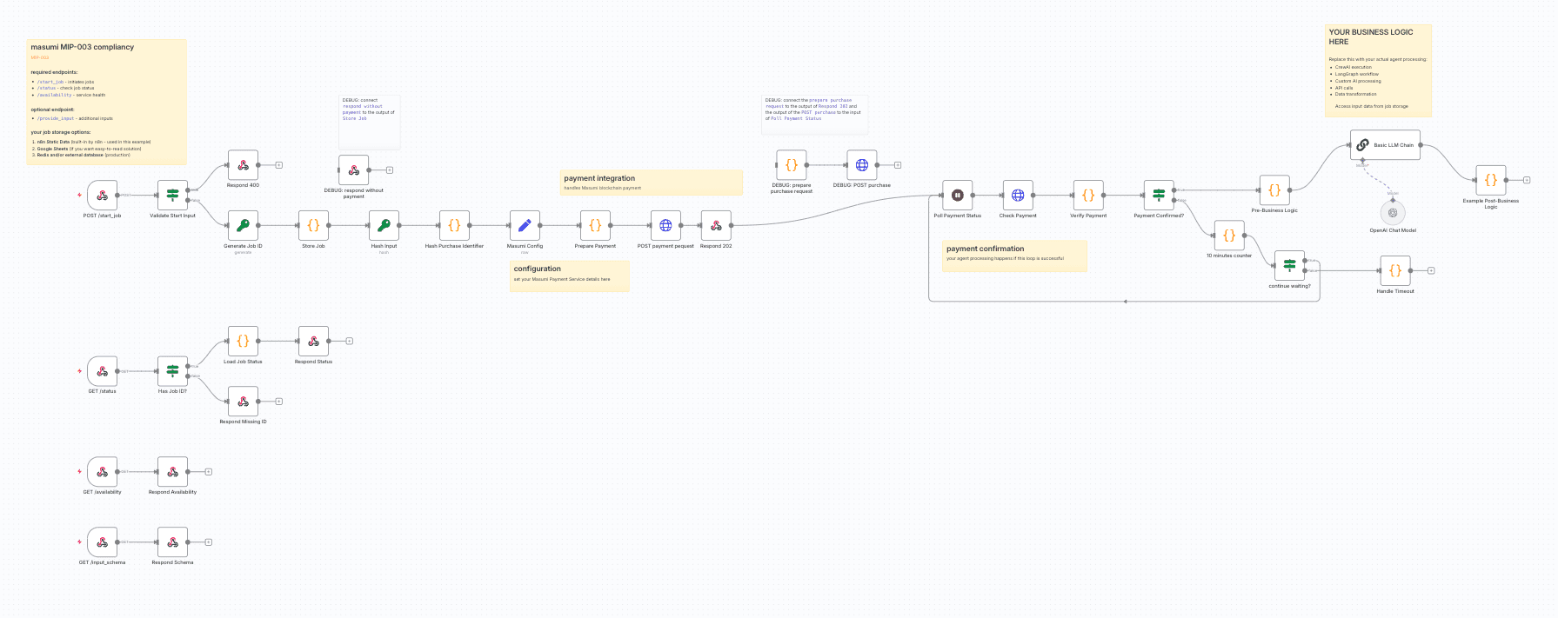Viewport: 1558px width, 618px height.
Task: Click the trigger bolt beside GET /status
Action: 79,371
